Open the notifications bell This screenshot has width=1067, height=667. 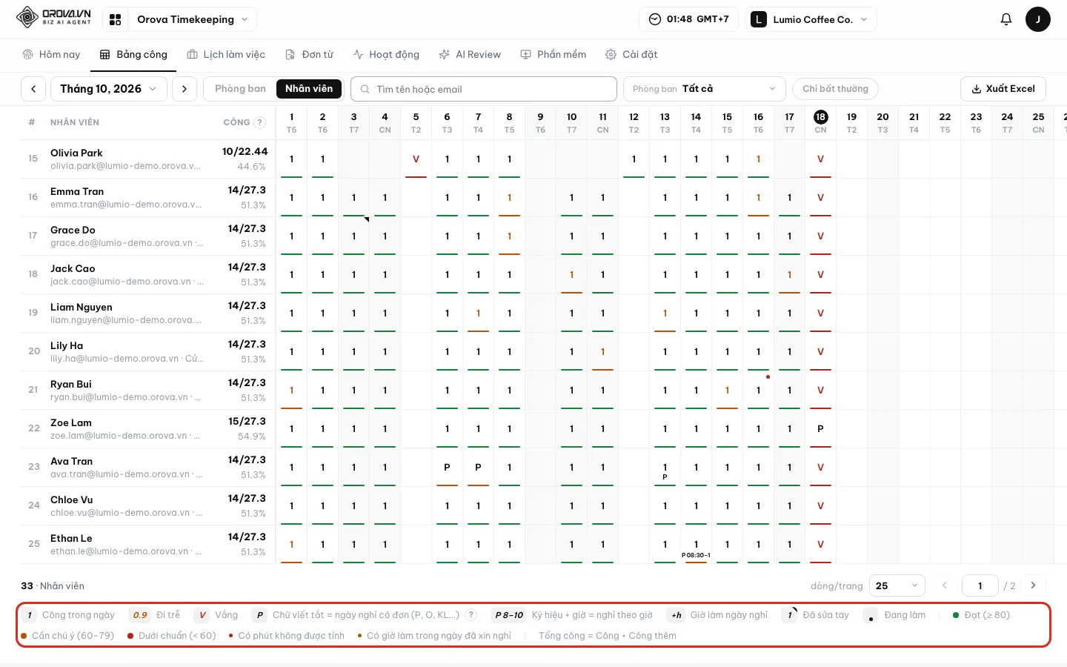(1005, 19)
